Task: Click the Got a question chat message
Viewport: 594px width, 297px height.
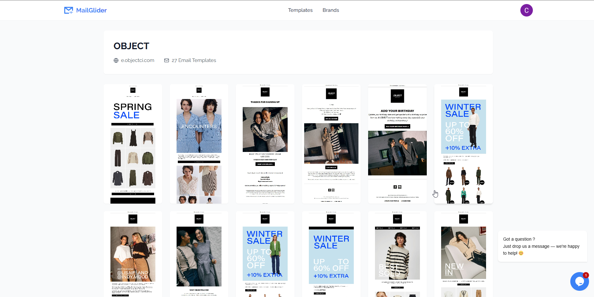Action: point(543,246)
